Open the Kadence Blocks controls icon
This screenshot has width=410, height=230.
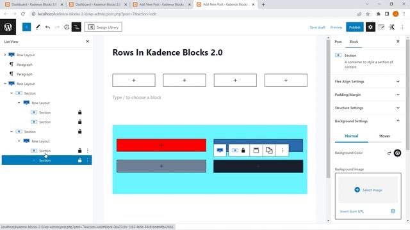point(391,27)
